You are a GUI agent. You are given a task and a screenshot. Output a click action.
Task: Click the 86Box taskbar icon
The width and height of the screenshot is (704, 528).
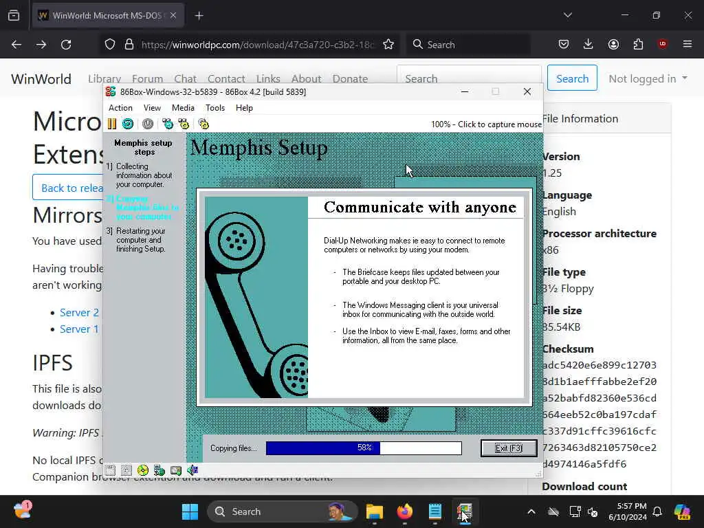(465, 511)
